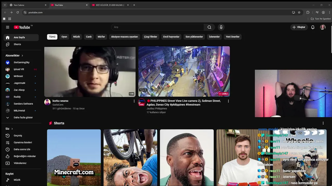Open Ruddy subscription channel
The height and width of the screenshot is (186, 332).
(x=21, y=97)
